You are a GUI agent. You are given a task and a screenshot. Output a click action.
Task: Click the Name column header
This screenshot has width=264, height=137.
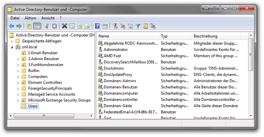point(127,36)
